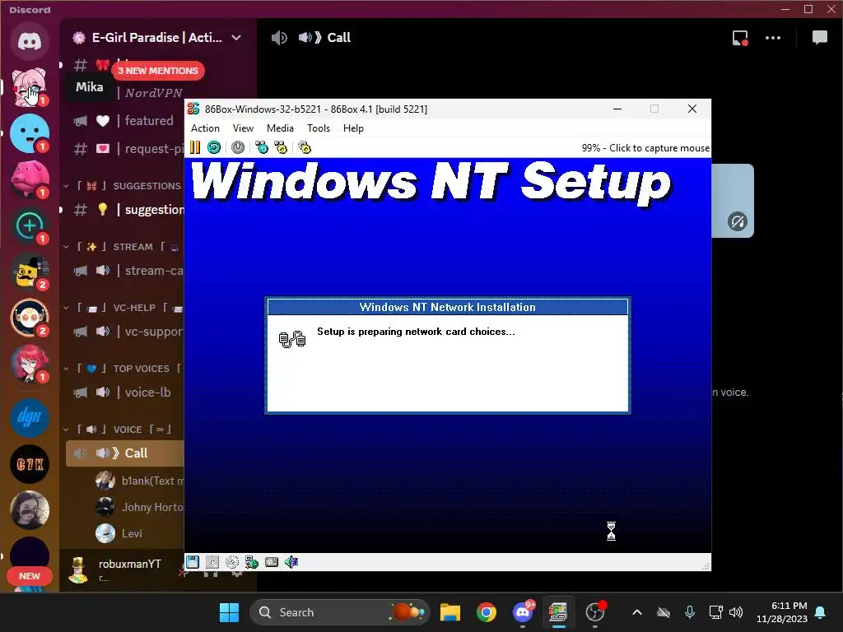Screen dimensions: 843x632
Task: Collapse the VC-HELP category
Action: coord(123,308)
